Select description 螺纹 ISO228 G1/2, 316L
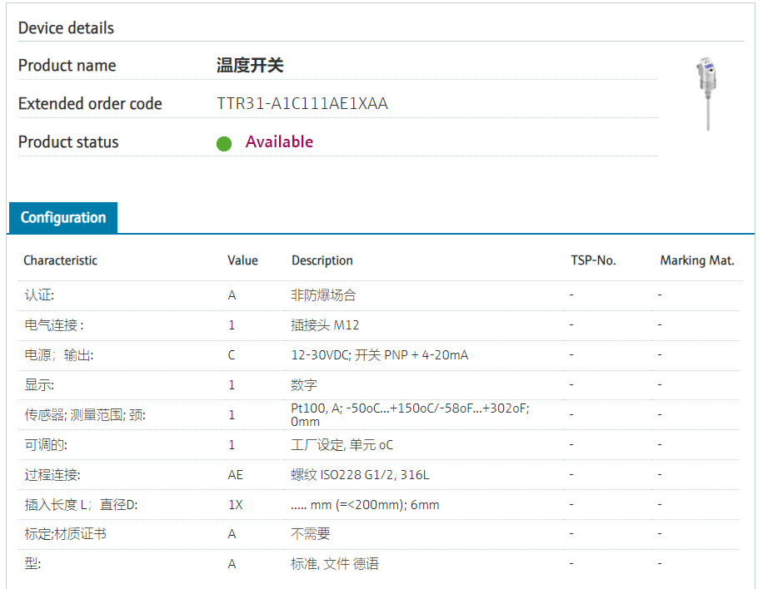The width and height of the screenshot is (763, 589). [x=360, y=475]
